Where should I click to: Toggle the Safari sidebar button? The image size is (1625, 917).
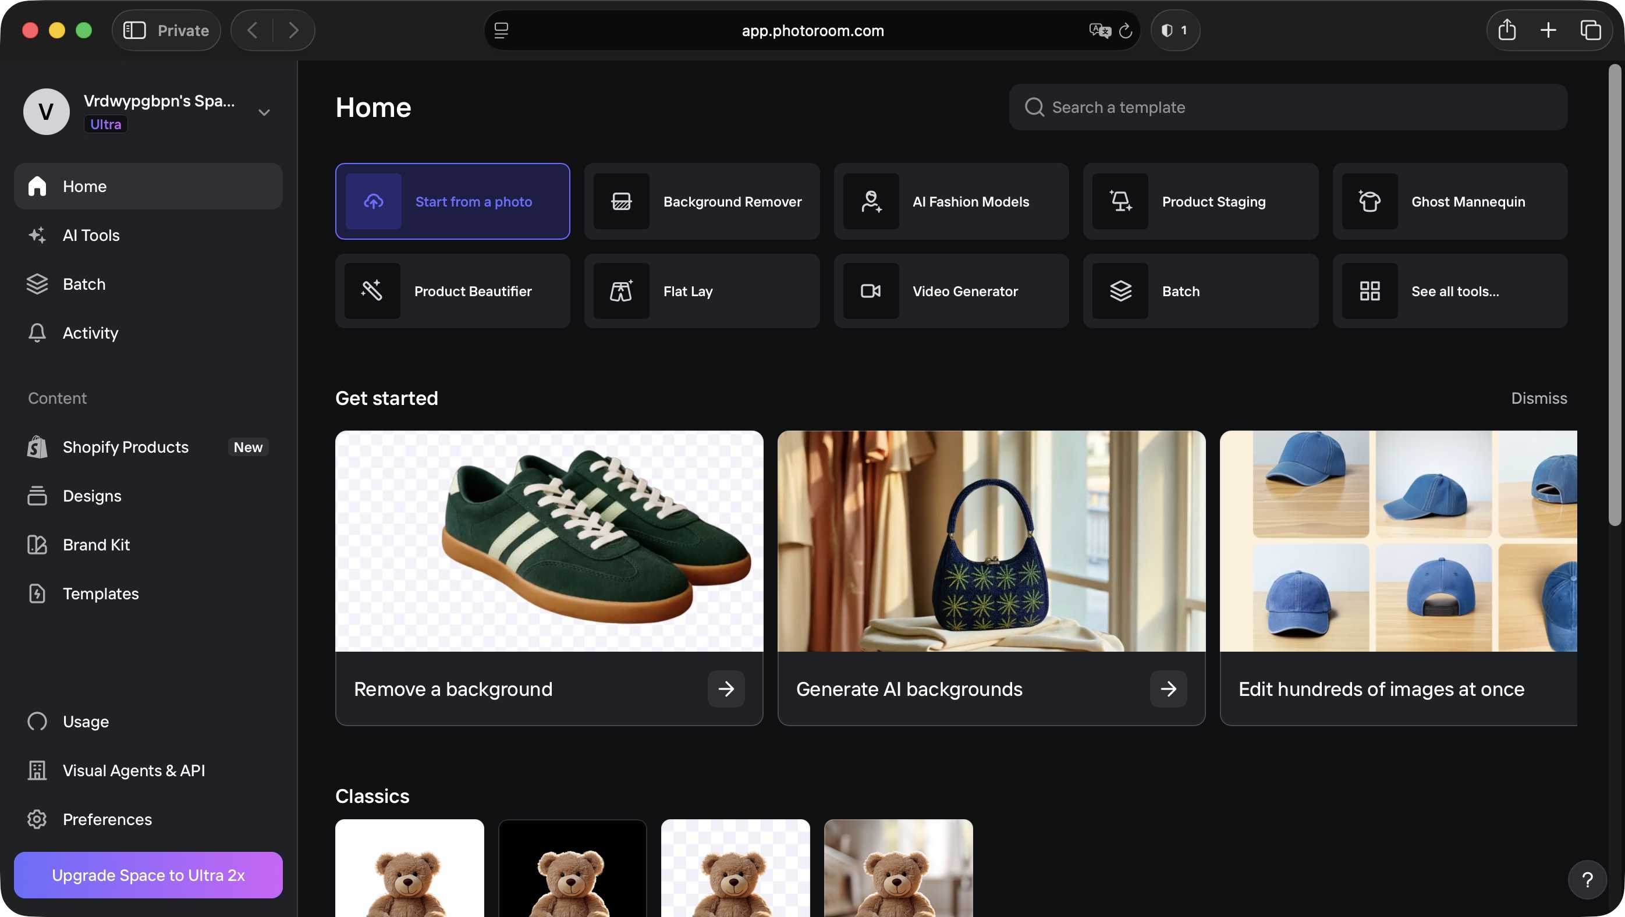[134, 30]
